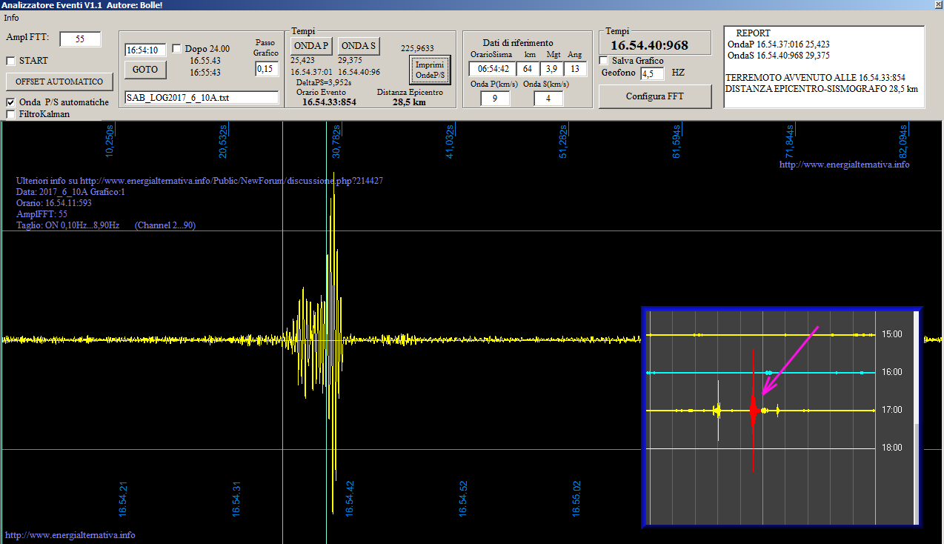Click the GOTO button
This screenshot has height=544, width=944.
click(145, 70)
